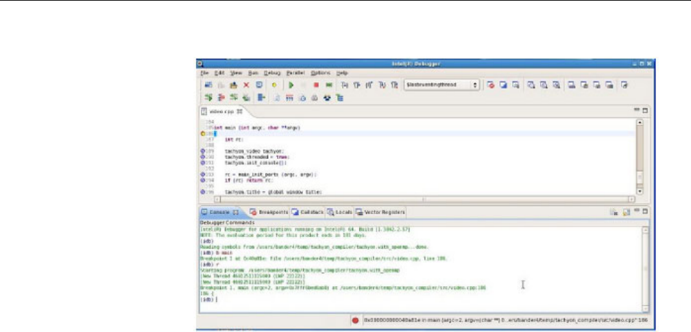Click the last icon on the top toolbar row
The width and height of the screenshot is (691, 332).
(625, 85)
